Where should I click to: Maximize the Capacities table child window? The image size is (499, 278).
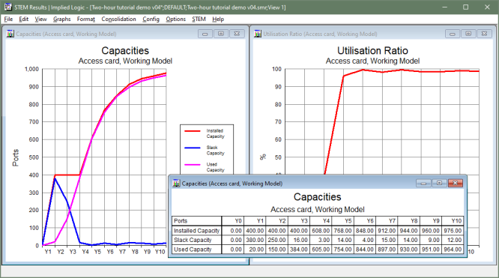click(x=439, y=183)
